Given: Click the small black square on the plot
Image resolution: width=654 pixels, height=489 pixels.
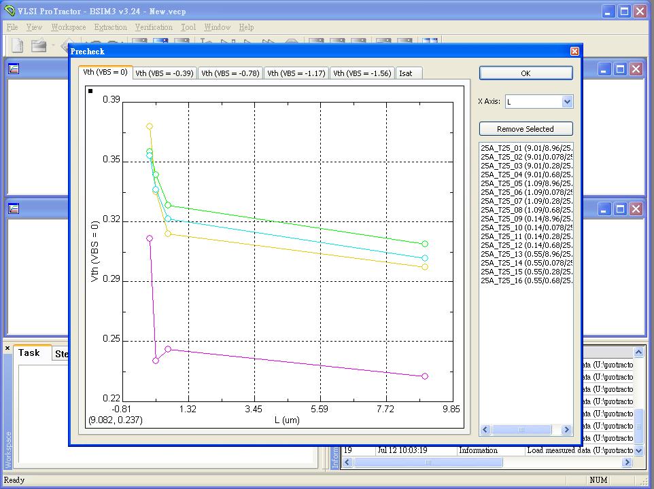Looking at the screenshot, I should tap(90, 90).
